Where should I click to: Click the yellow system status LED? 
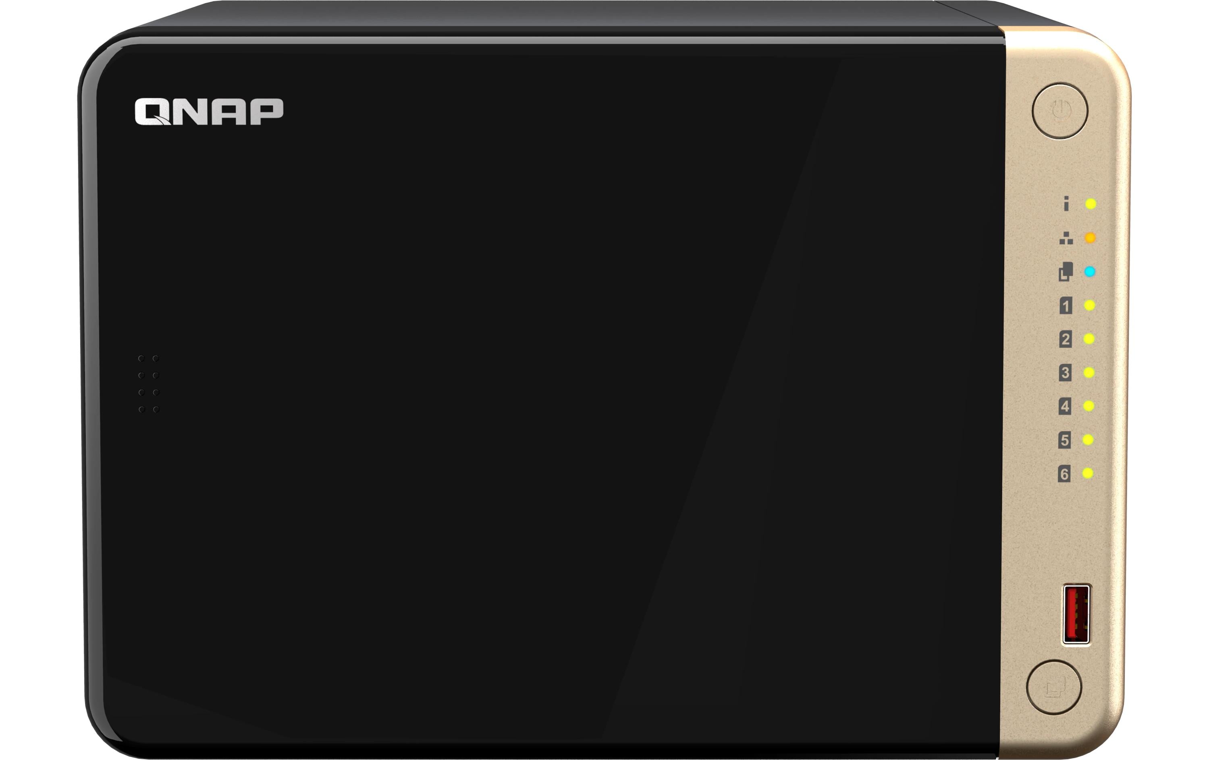(x=1091, y=204)
